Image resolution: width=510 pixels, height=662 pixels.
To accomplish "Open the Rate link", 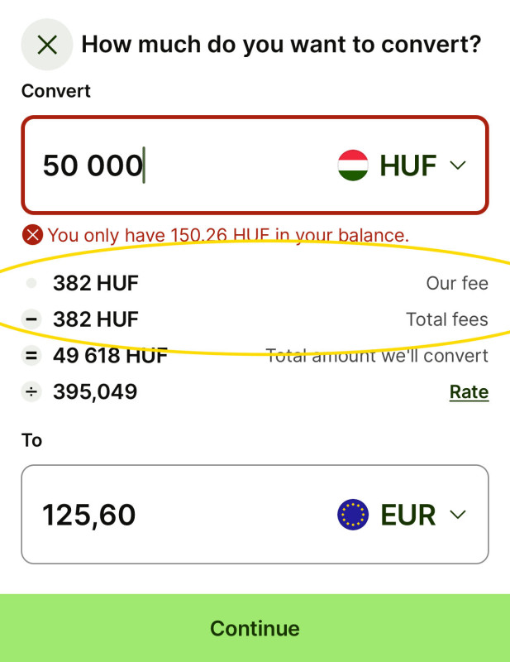I will click(x=469, y=392).
